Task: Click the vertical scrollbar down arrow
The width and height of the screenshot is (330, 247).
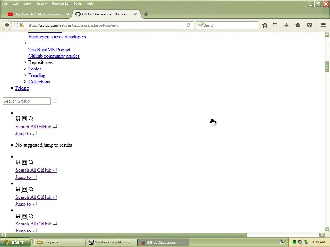Action: click(x=327, y=229)
